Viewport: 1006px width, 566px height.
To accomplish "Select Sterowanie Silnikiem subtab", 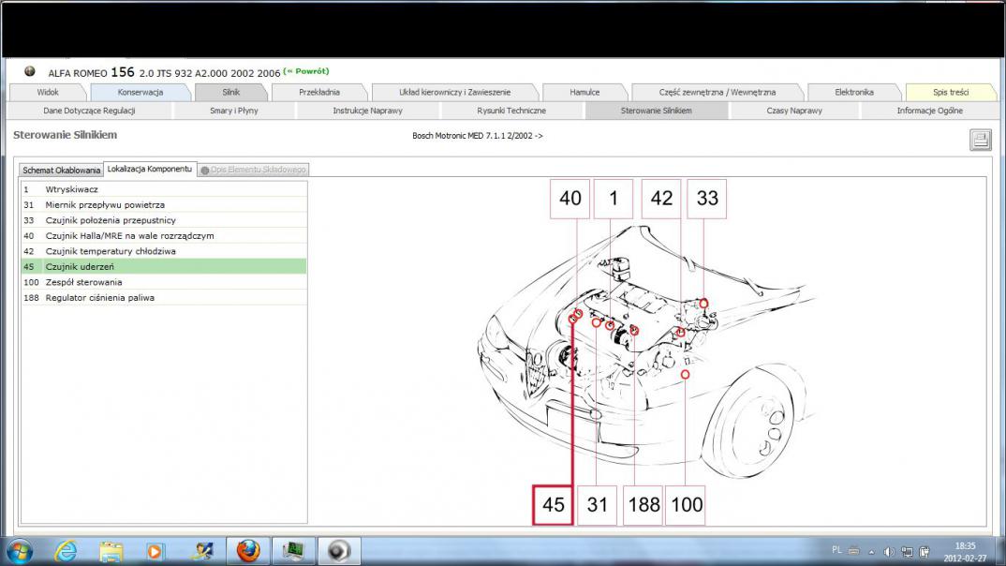I will coord(657,111).
